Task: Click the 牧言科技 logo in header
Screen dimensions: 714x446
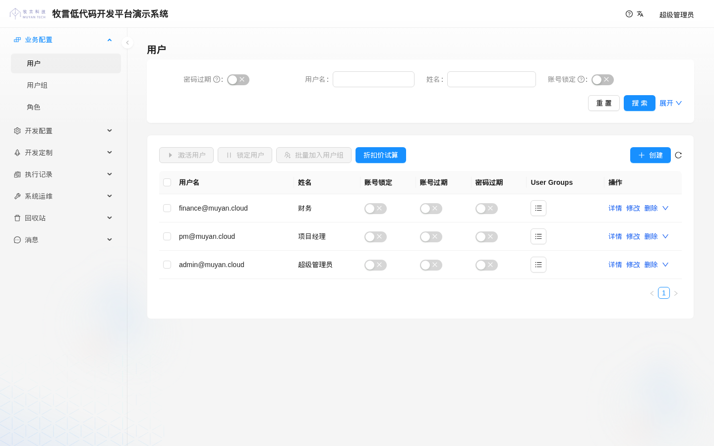Action: click(x=28, y=14)
